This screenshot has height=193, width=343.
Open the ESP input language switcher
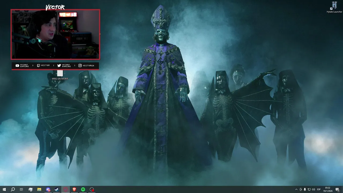(x=319, y=190)
